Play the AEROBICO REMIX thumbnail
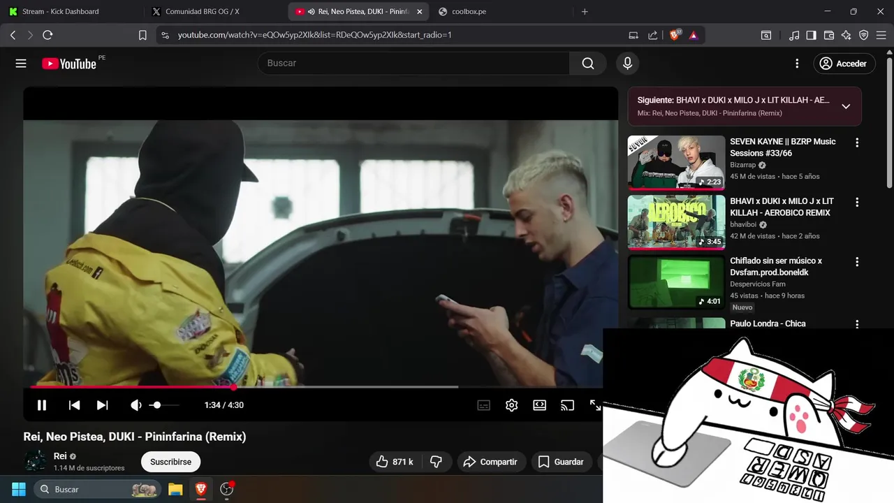 click(x=676, y=222)
